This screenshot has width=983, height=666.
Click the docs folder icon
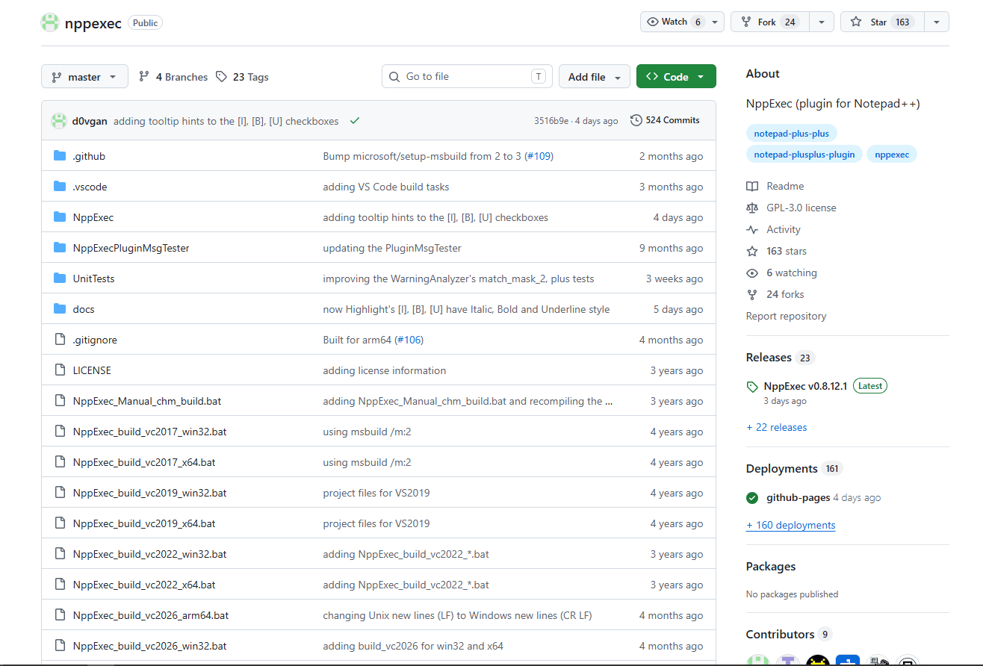pyautogui.click(x=61, y=309)
